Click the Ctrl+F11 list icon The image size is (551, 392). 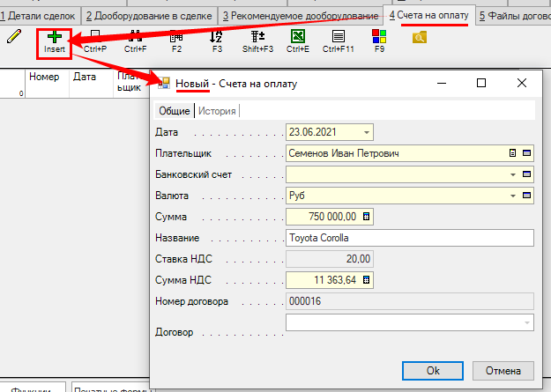pos(339,37)
